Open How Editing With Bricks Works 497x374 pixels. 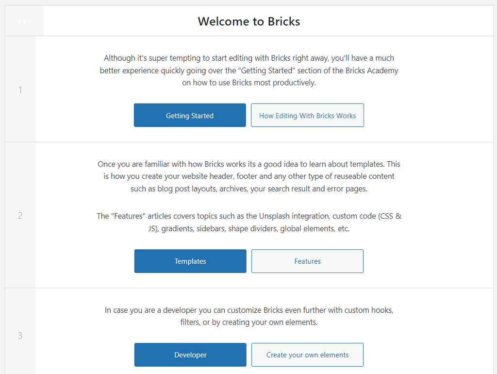(x=307, y=116)
